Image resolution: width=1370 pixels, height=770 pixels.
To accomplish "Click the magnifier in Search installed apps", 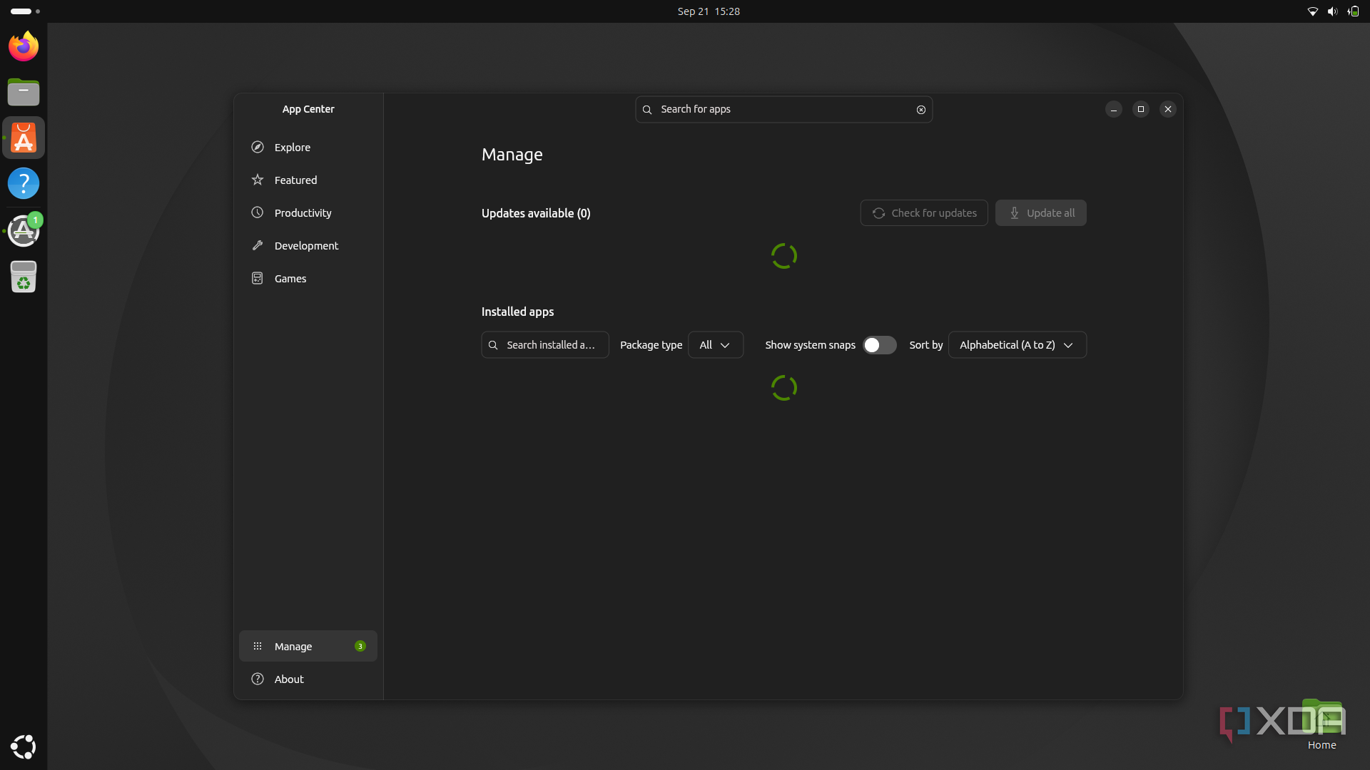I will (x=493, y=344).
